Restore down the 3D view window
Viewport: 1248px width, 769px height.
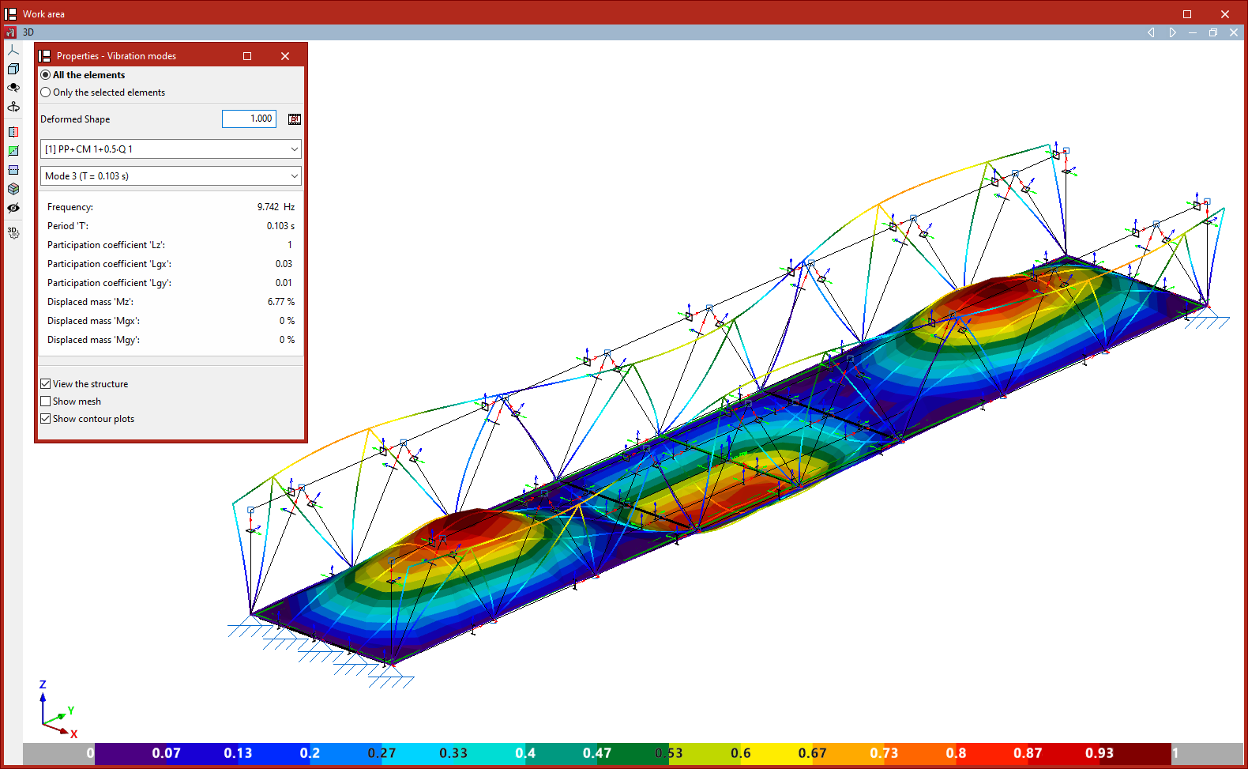click(x=1213, y=32)
